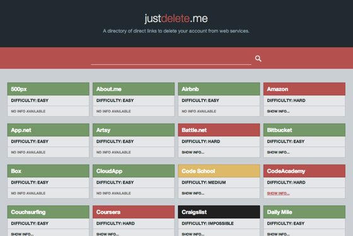This screenshot has width=353, height=236.
Task: Click No Info Available under About.me
Action: click(113, 111)
